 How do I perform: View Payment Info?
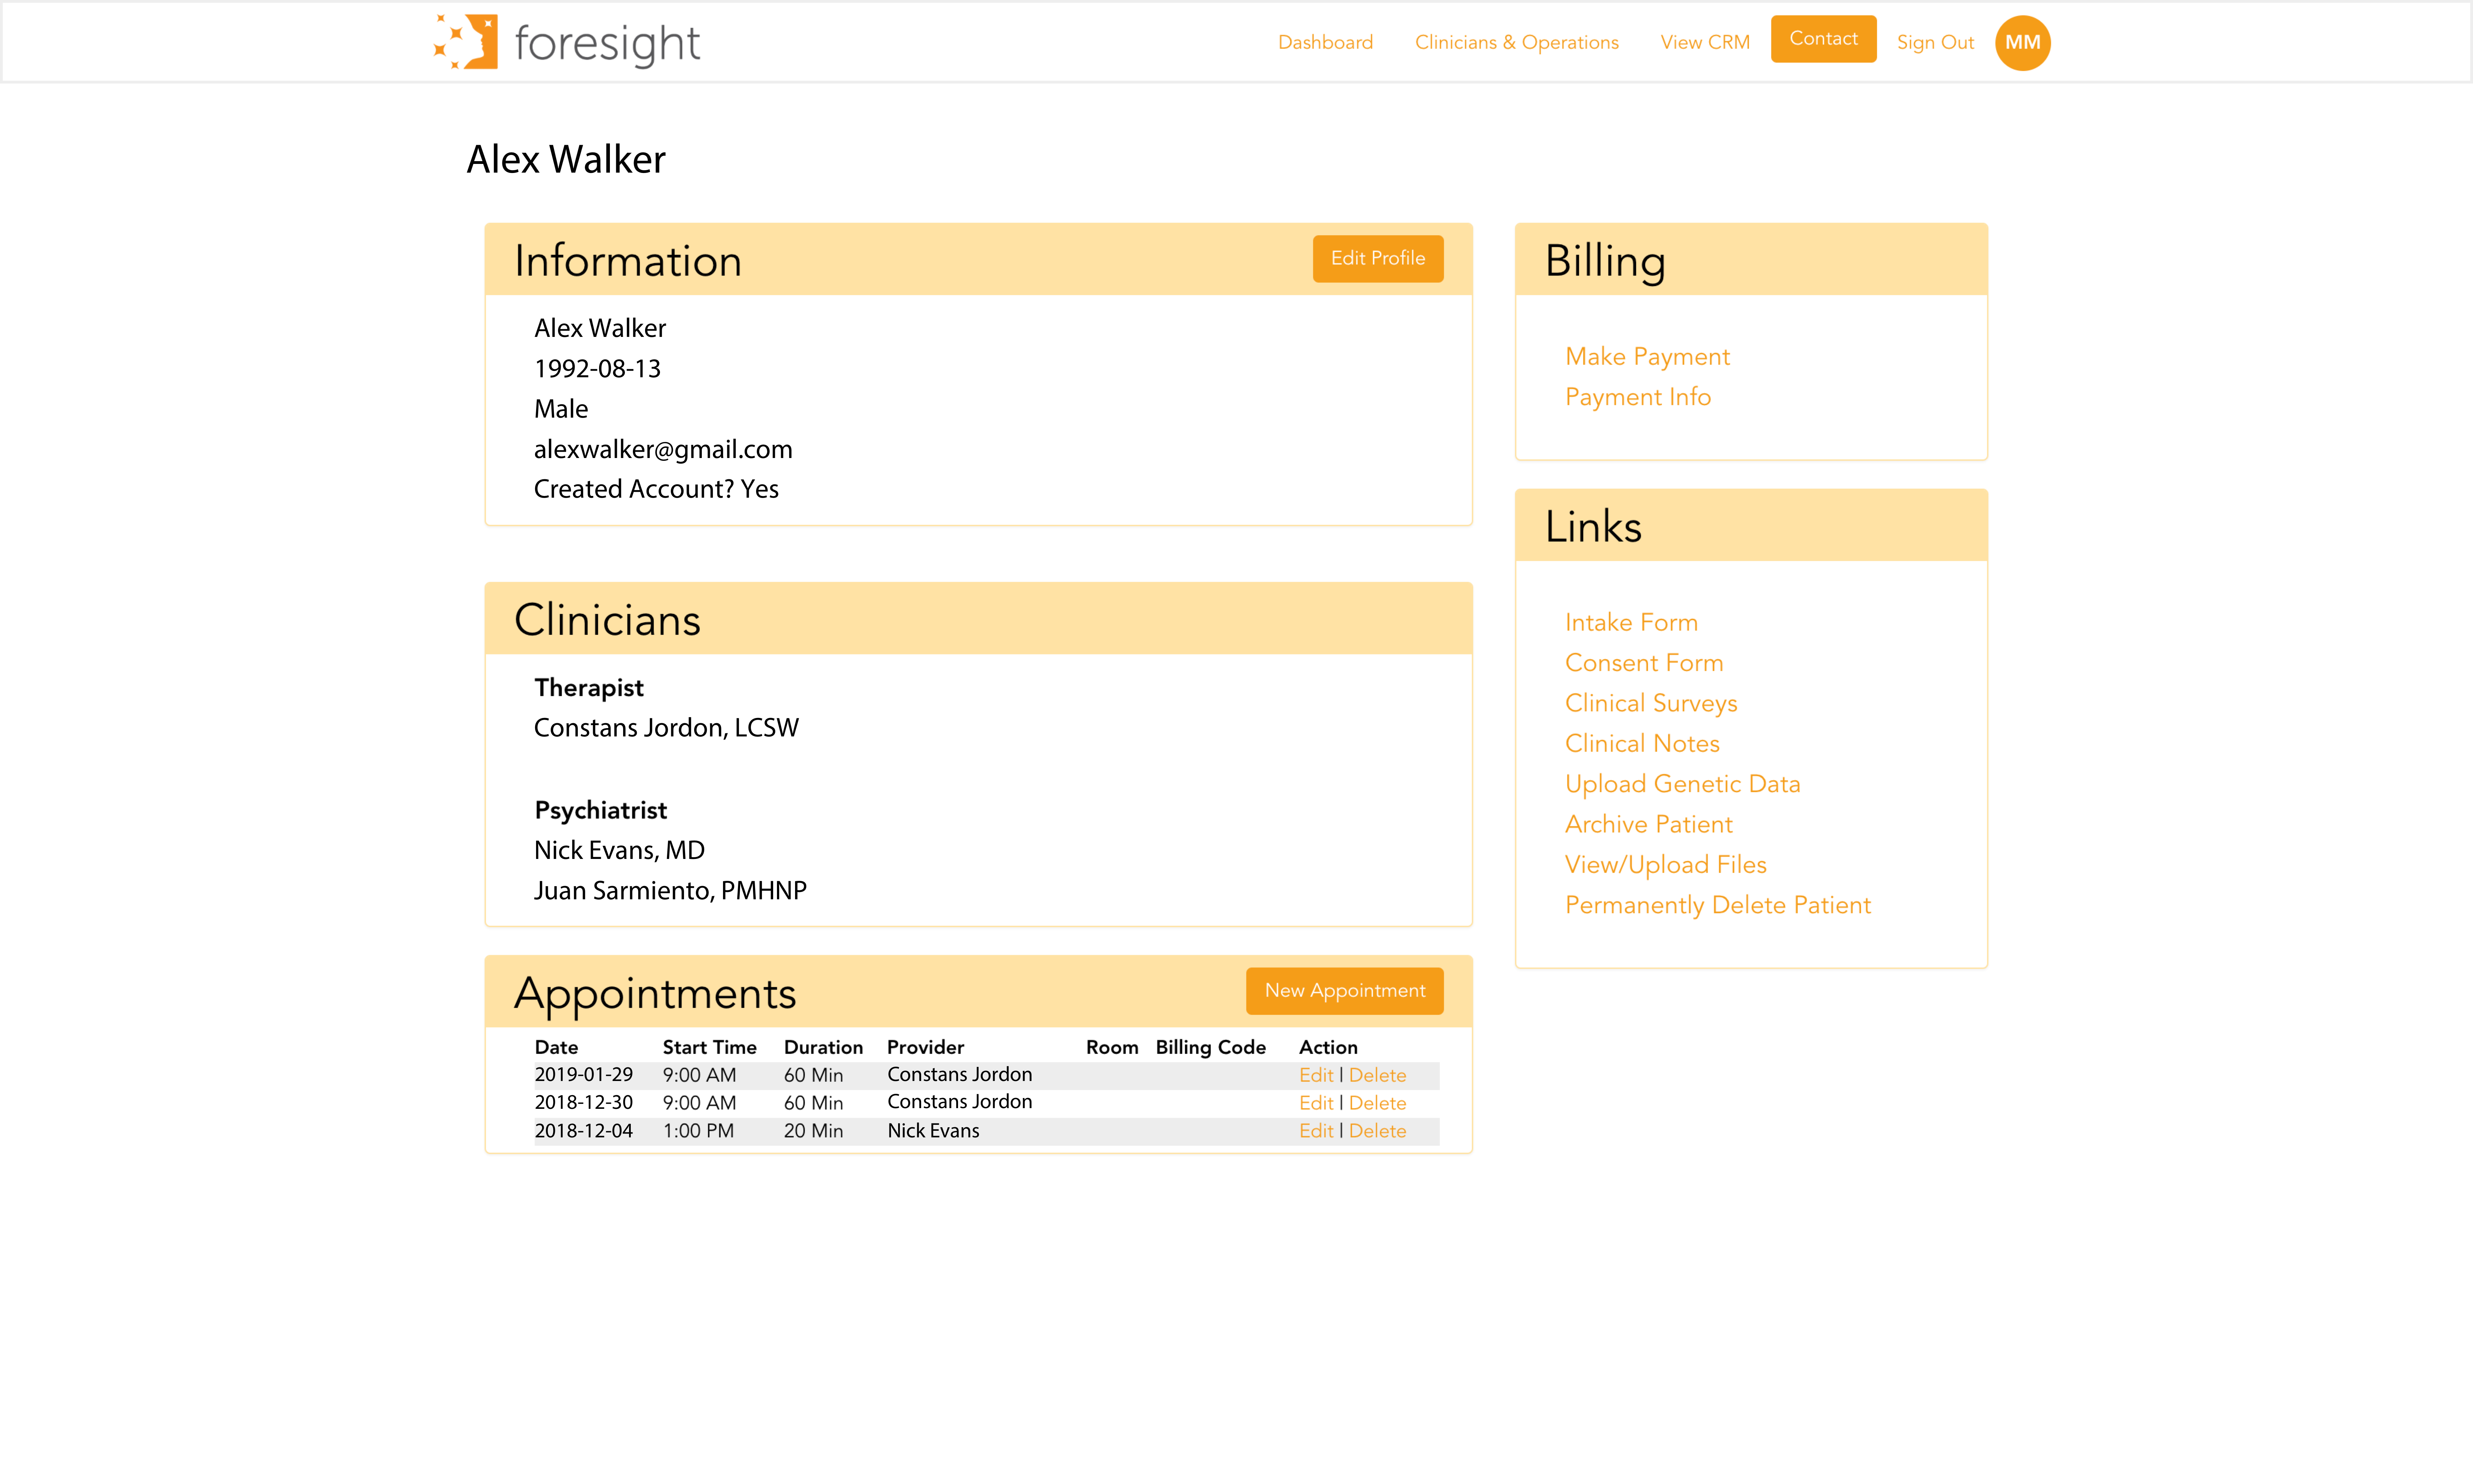click(1637, 397)
